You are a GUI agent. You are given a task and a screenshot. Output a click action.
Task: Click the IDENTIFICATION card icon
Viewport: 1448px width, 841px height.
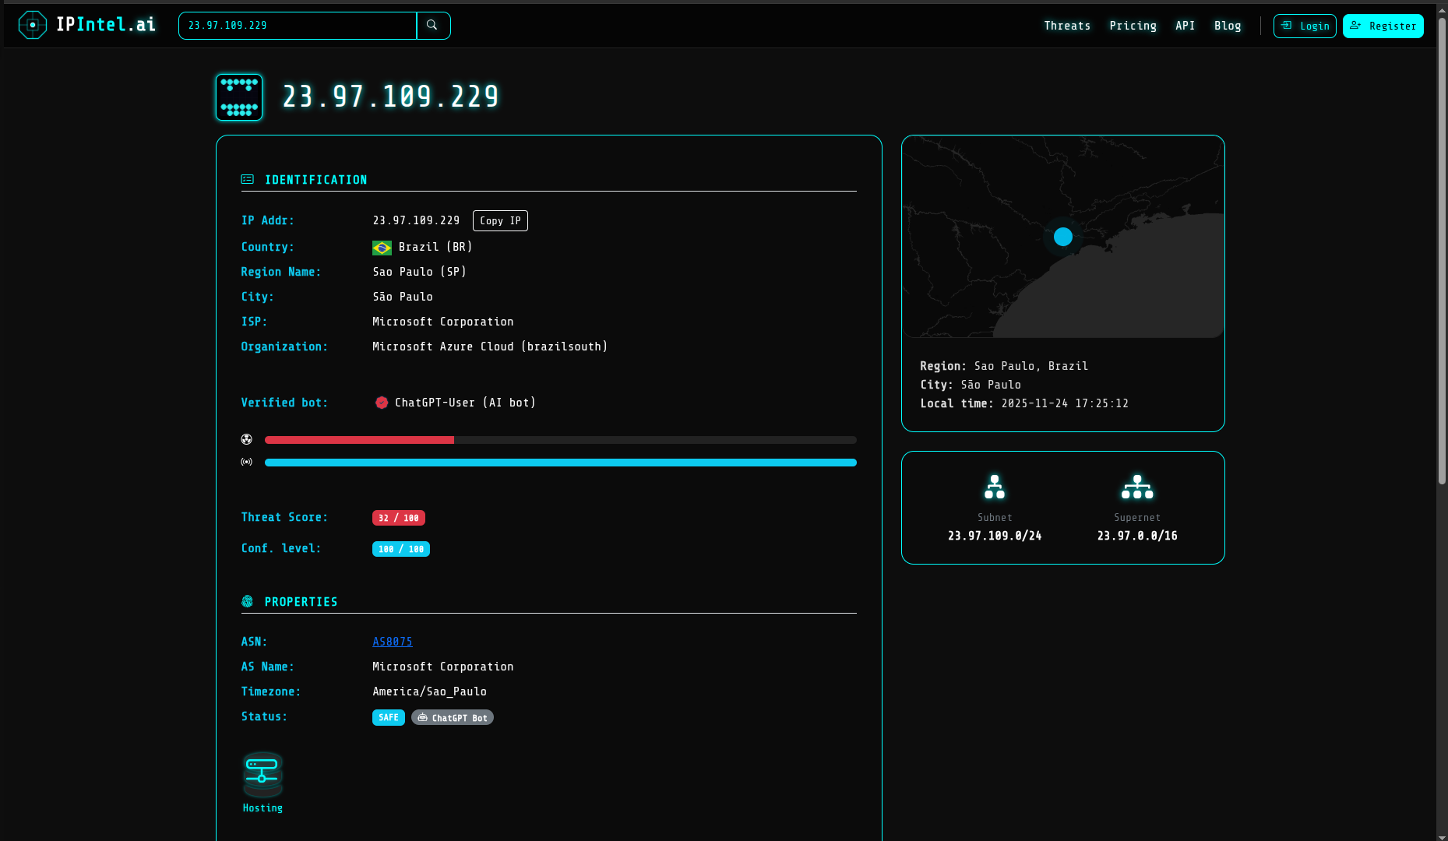(x=247, y=178)
